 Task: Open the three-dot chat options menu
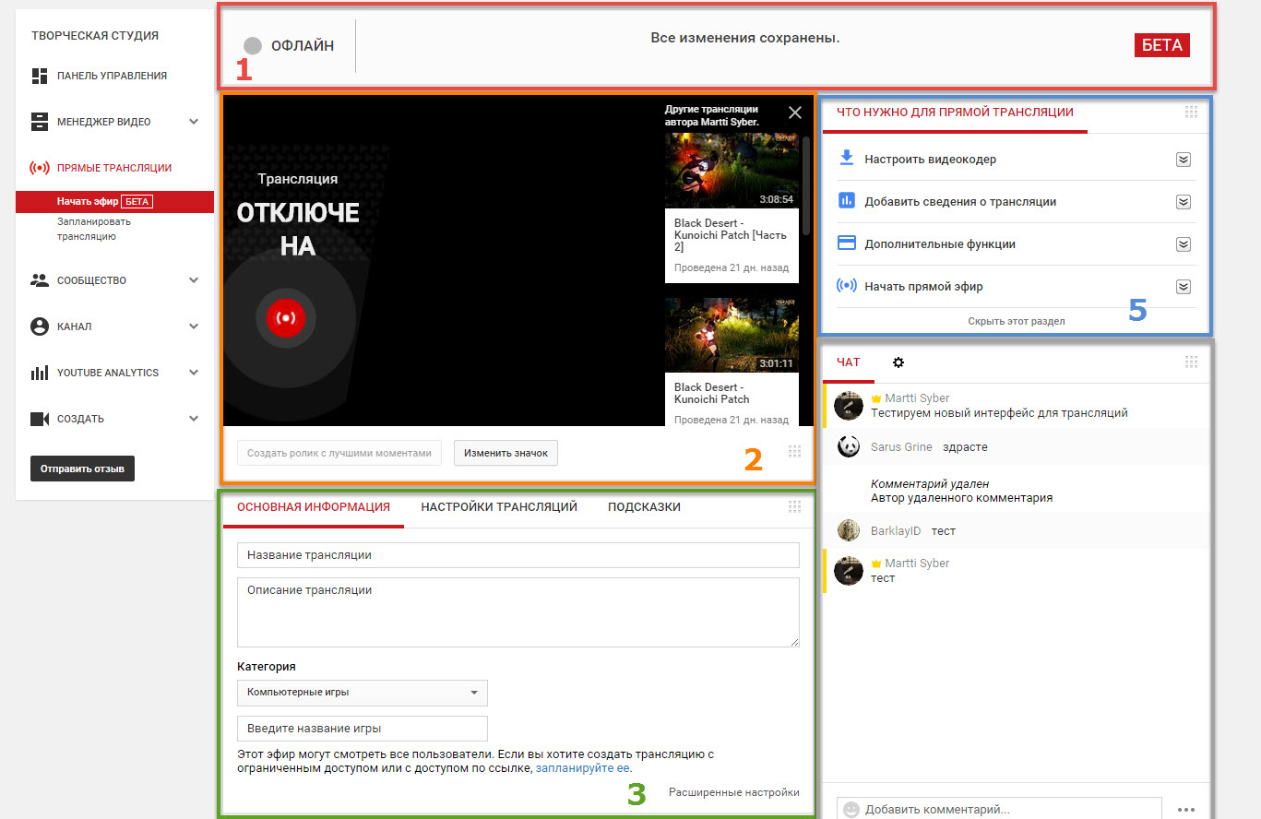(1185, 810)
